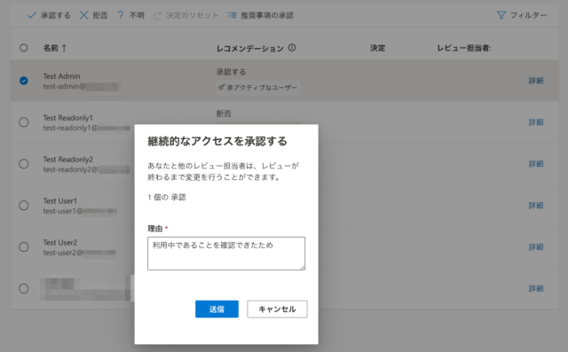The width and height of the screenshot is (568, 352).
Task: Click the キャンセル button in dialog
Action: 277,309
